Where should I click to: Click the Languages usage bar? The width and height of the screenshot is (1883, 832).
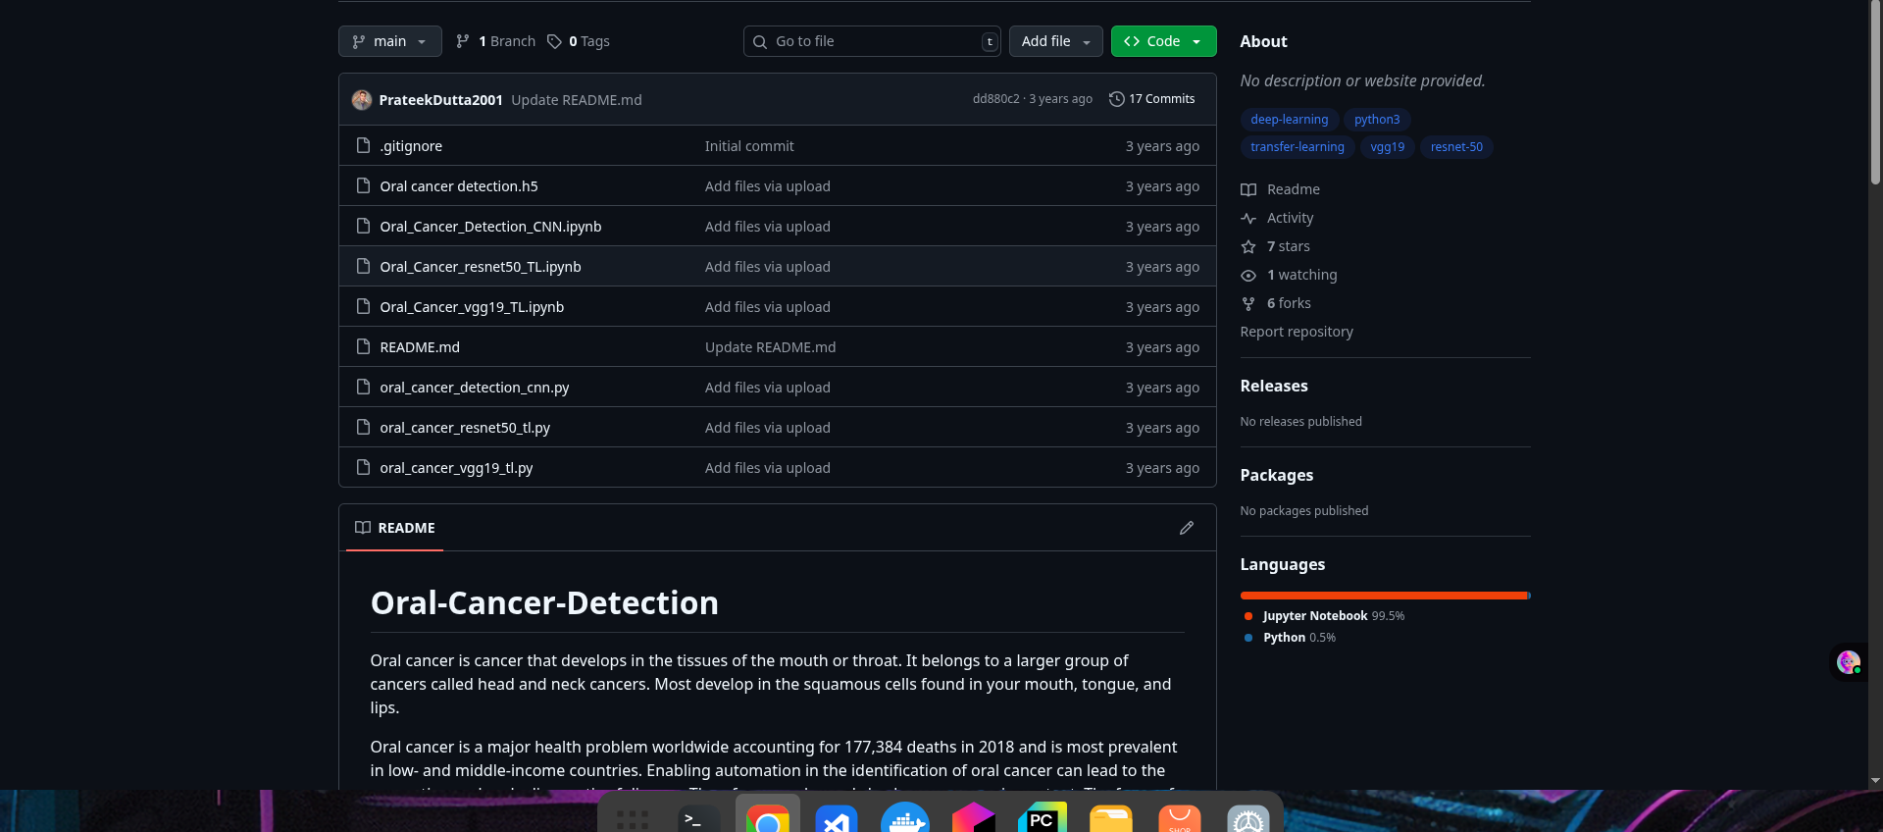[1384, 596]
